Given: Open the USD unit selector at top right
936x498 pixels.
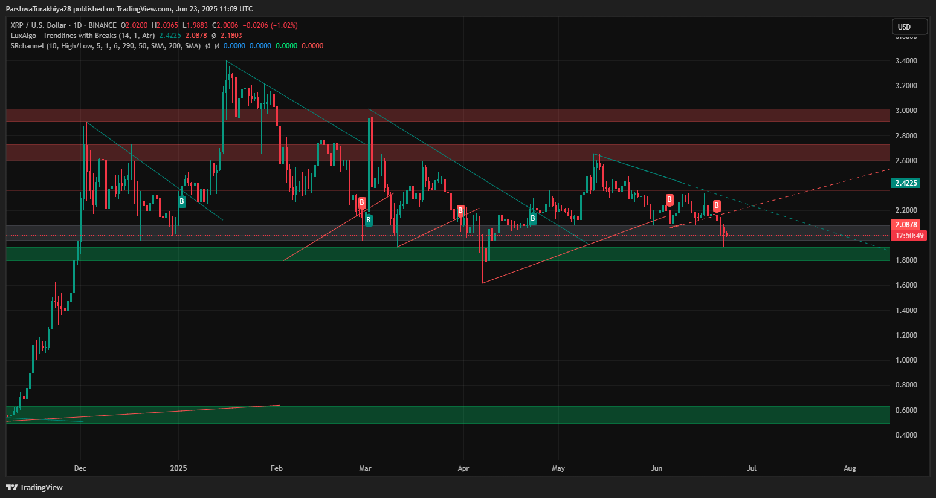Looking at the screenshot, I should 909,26.
